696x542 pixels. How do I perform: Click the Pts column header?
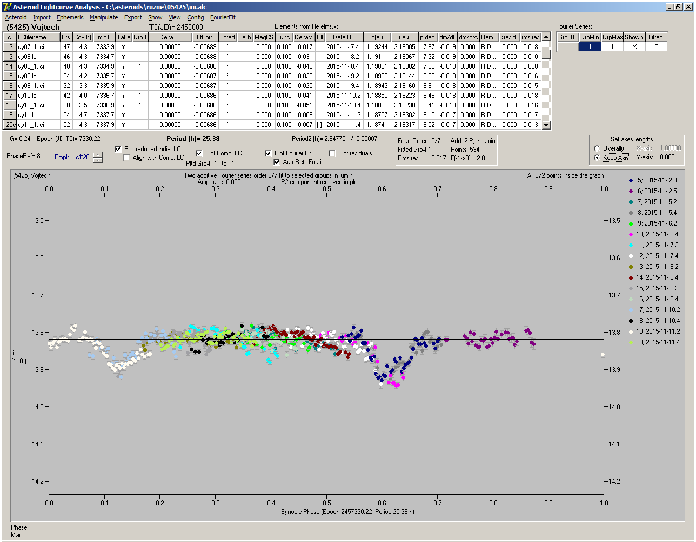66,37
